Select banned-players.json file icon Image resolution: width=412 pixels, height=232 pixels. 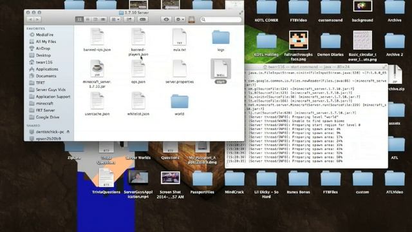[138, 37]
